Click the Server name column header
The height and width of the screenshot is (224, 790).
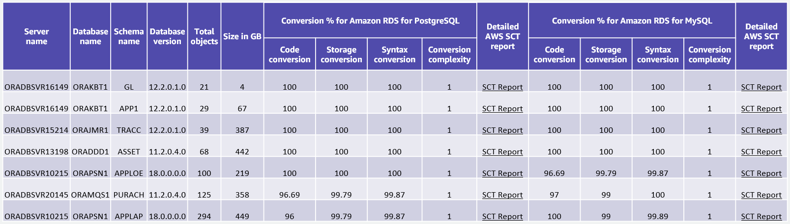tap(36, 36)
